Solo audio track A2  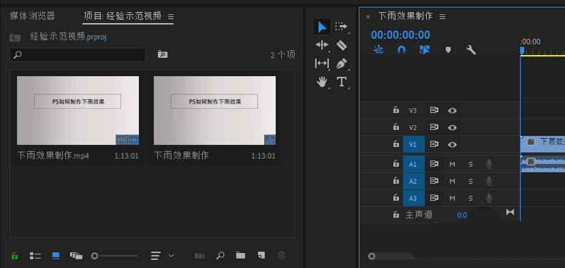coord(470,181)
